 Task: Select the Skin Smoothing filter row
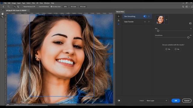coord(137,16)
